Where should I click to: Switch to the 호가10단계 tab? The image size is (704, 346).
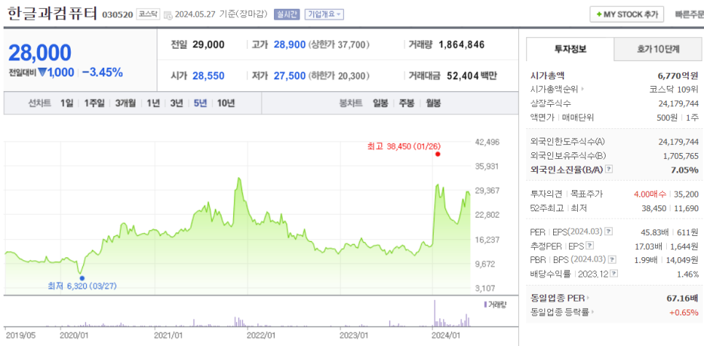[658, 50]
